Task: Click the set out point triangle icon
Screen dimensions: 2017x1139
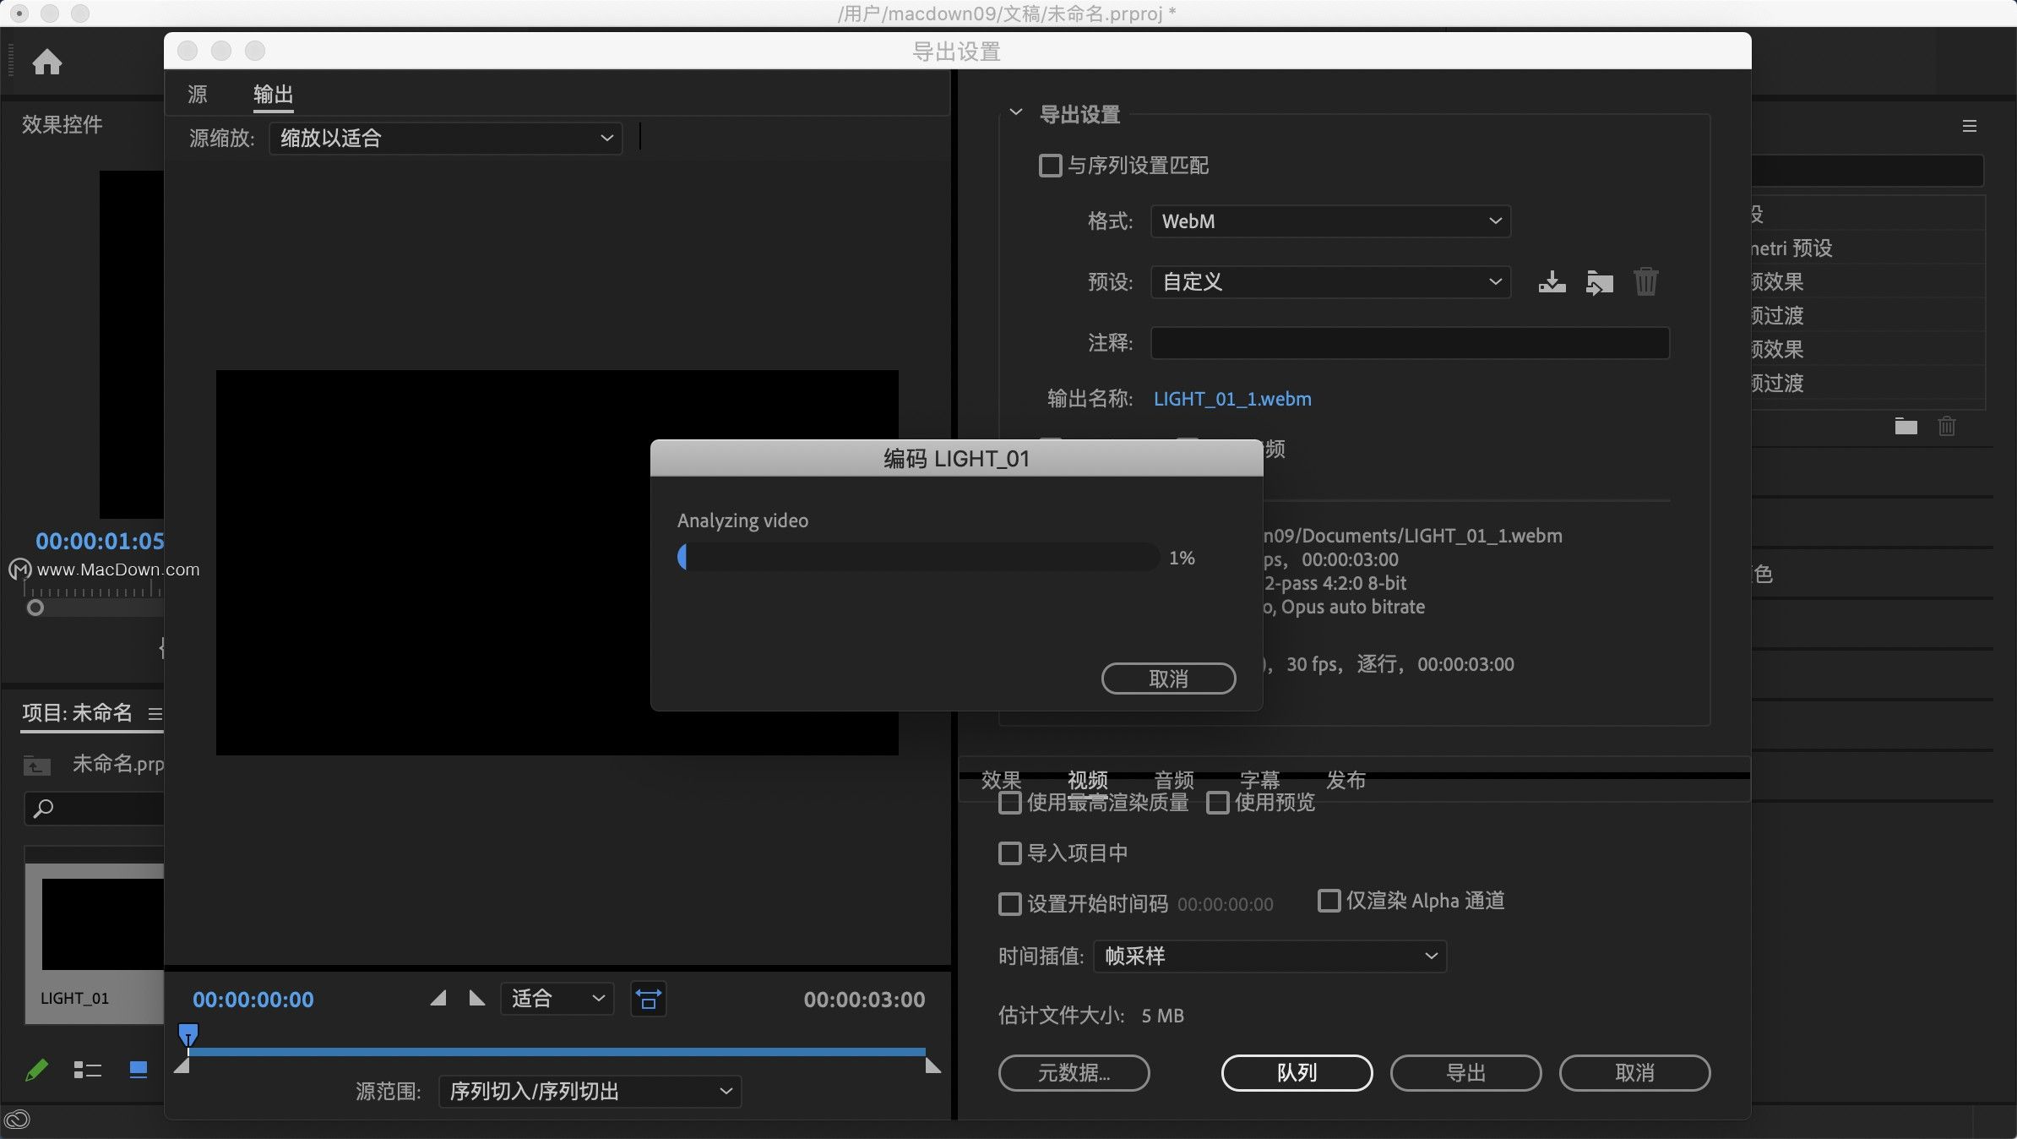Action: pos(477,999)
